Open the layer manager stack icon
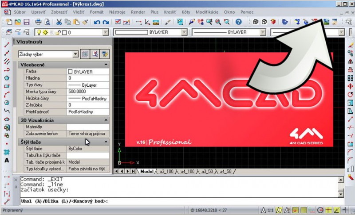 click(x=9, y=32)
